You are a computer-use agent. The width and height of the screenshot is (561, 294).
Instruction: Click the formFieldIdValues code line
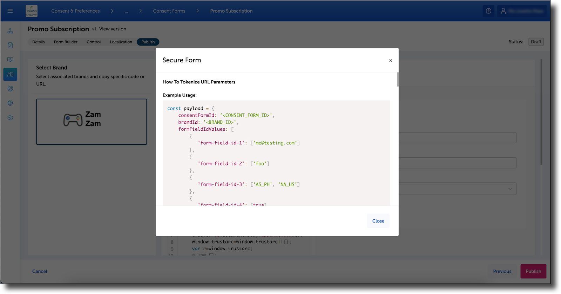click(206, 129)
